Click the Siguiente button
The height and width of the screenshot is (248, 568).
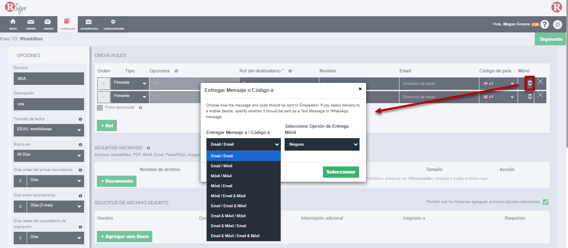[551, 39]
